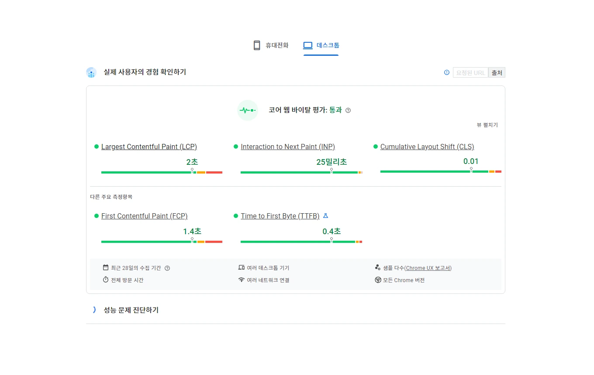This screenshot has height=375, width=594.
Task: Click the Wi-Fi icon beside 여러 네트워크 연결
Action: pos(242,280)
